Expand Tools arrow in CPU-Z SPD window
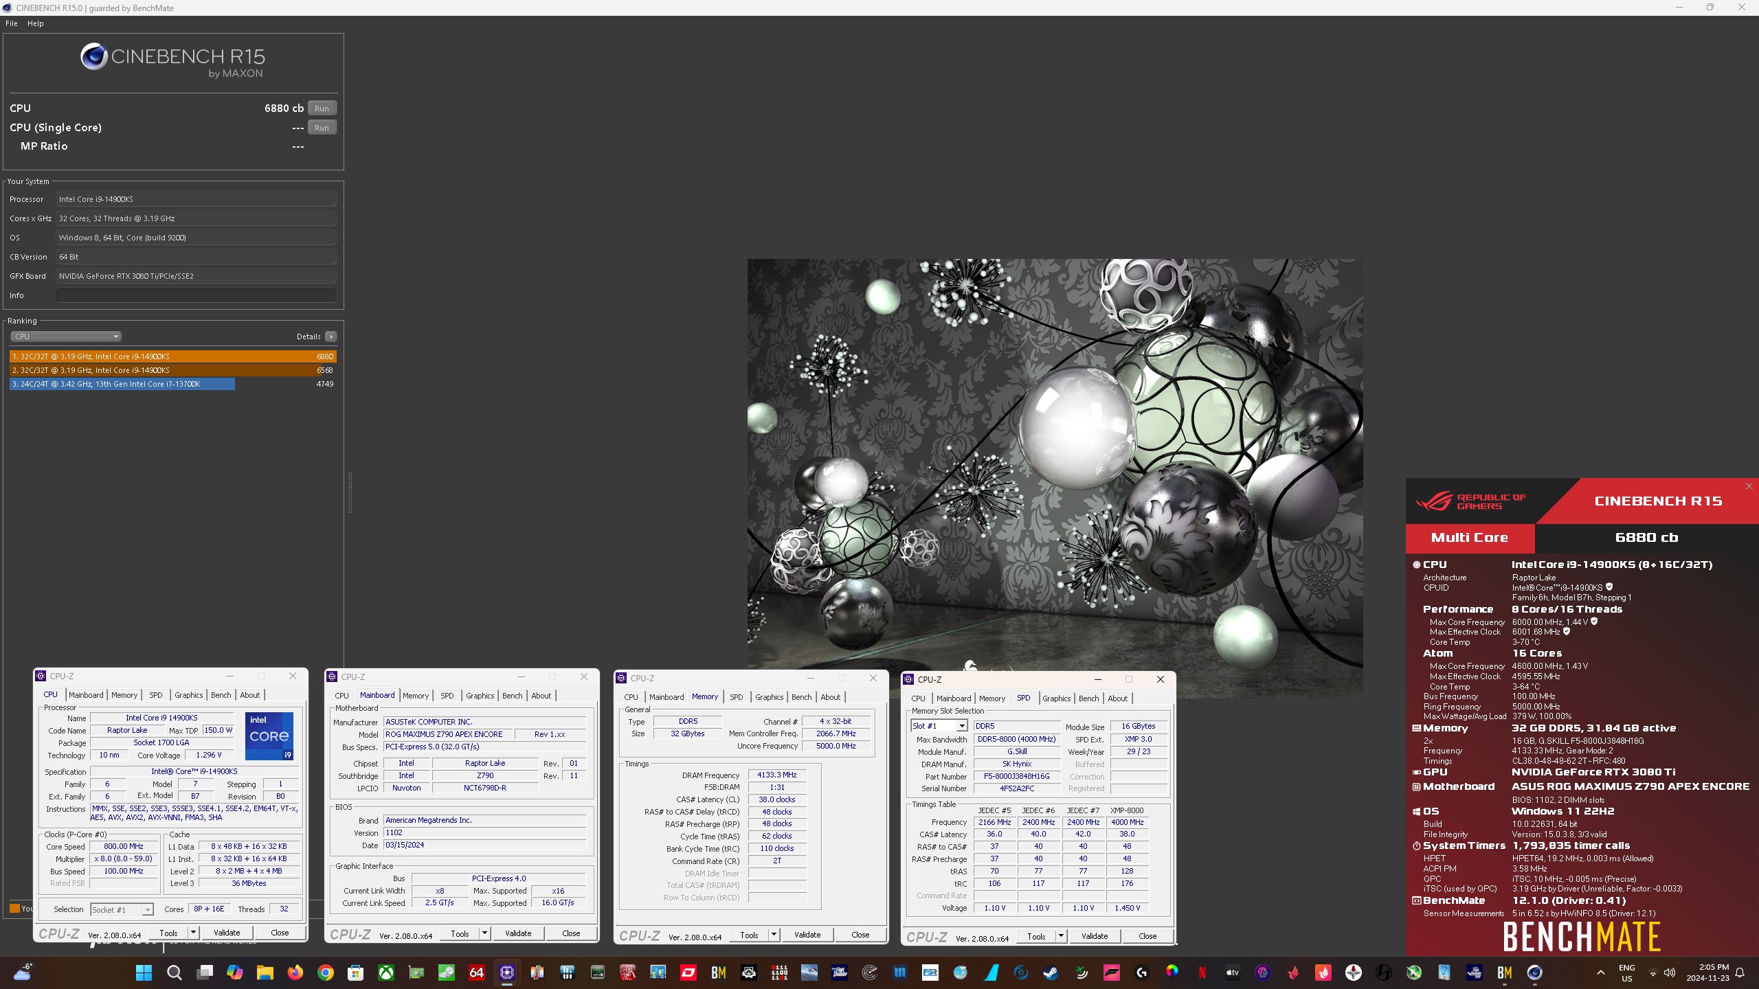Viewport: 1759px width, 989px height. [x=1062, y=936]
